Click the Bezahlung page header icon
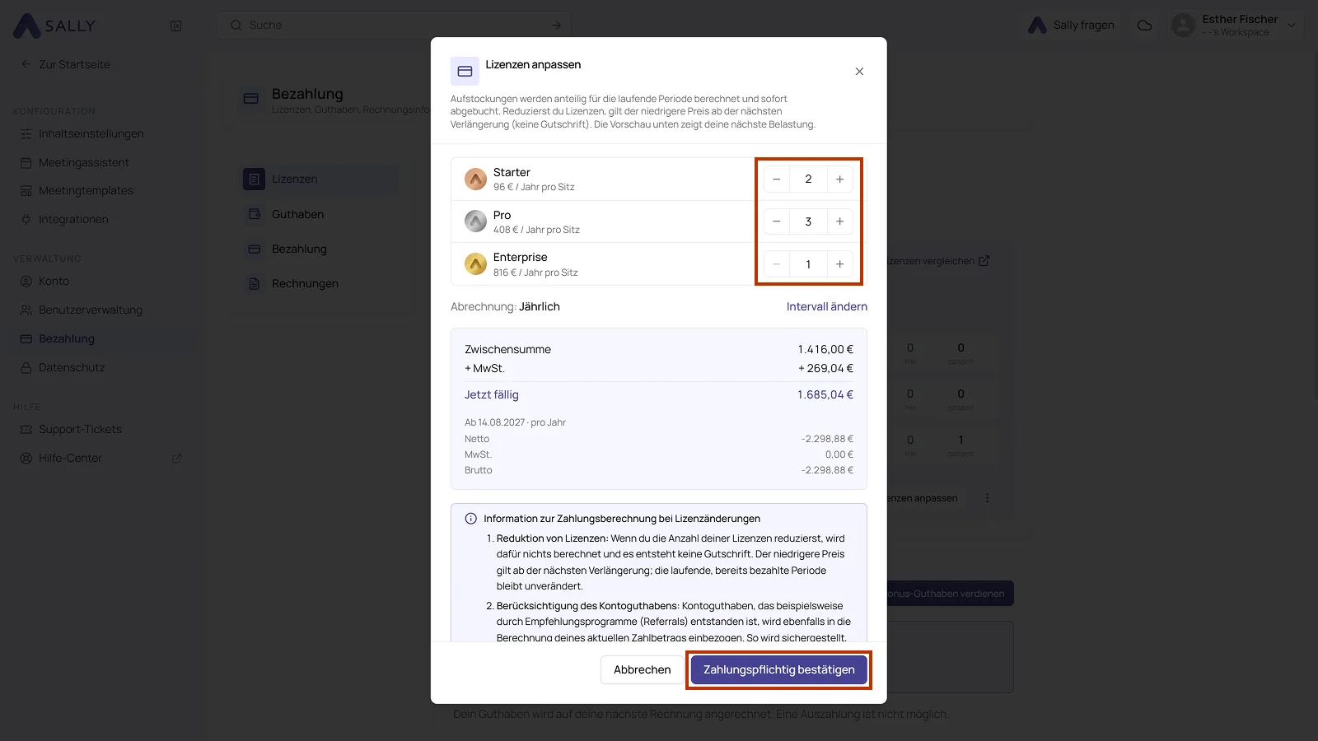The image size is (1318, 741). 251,99
